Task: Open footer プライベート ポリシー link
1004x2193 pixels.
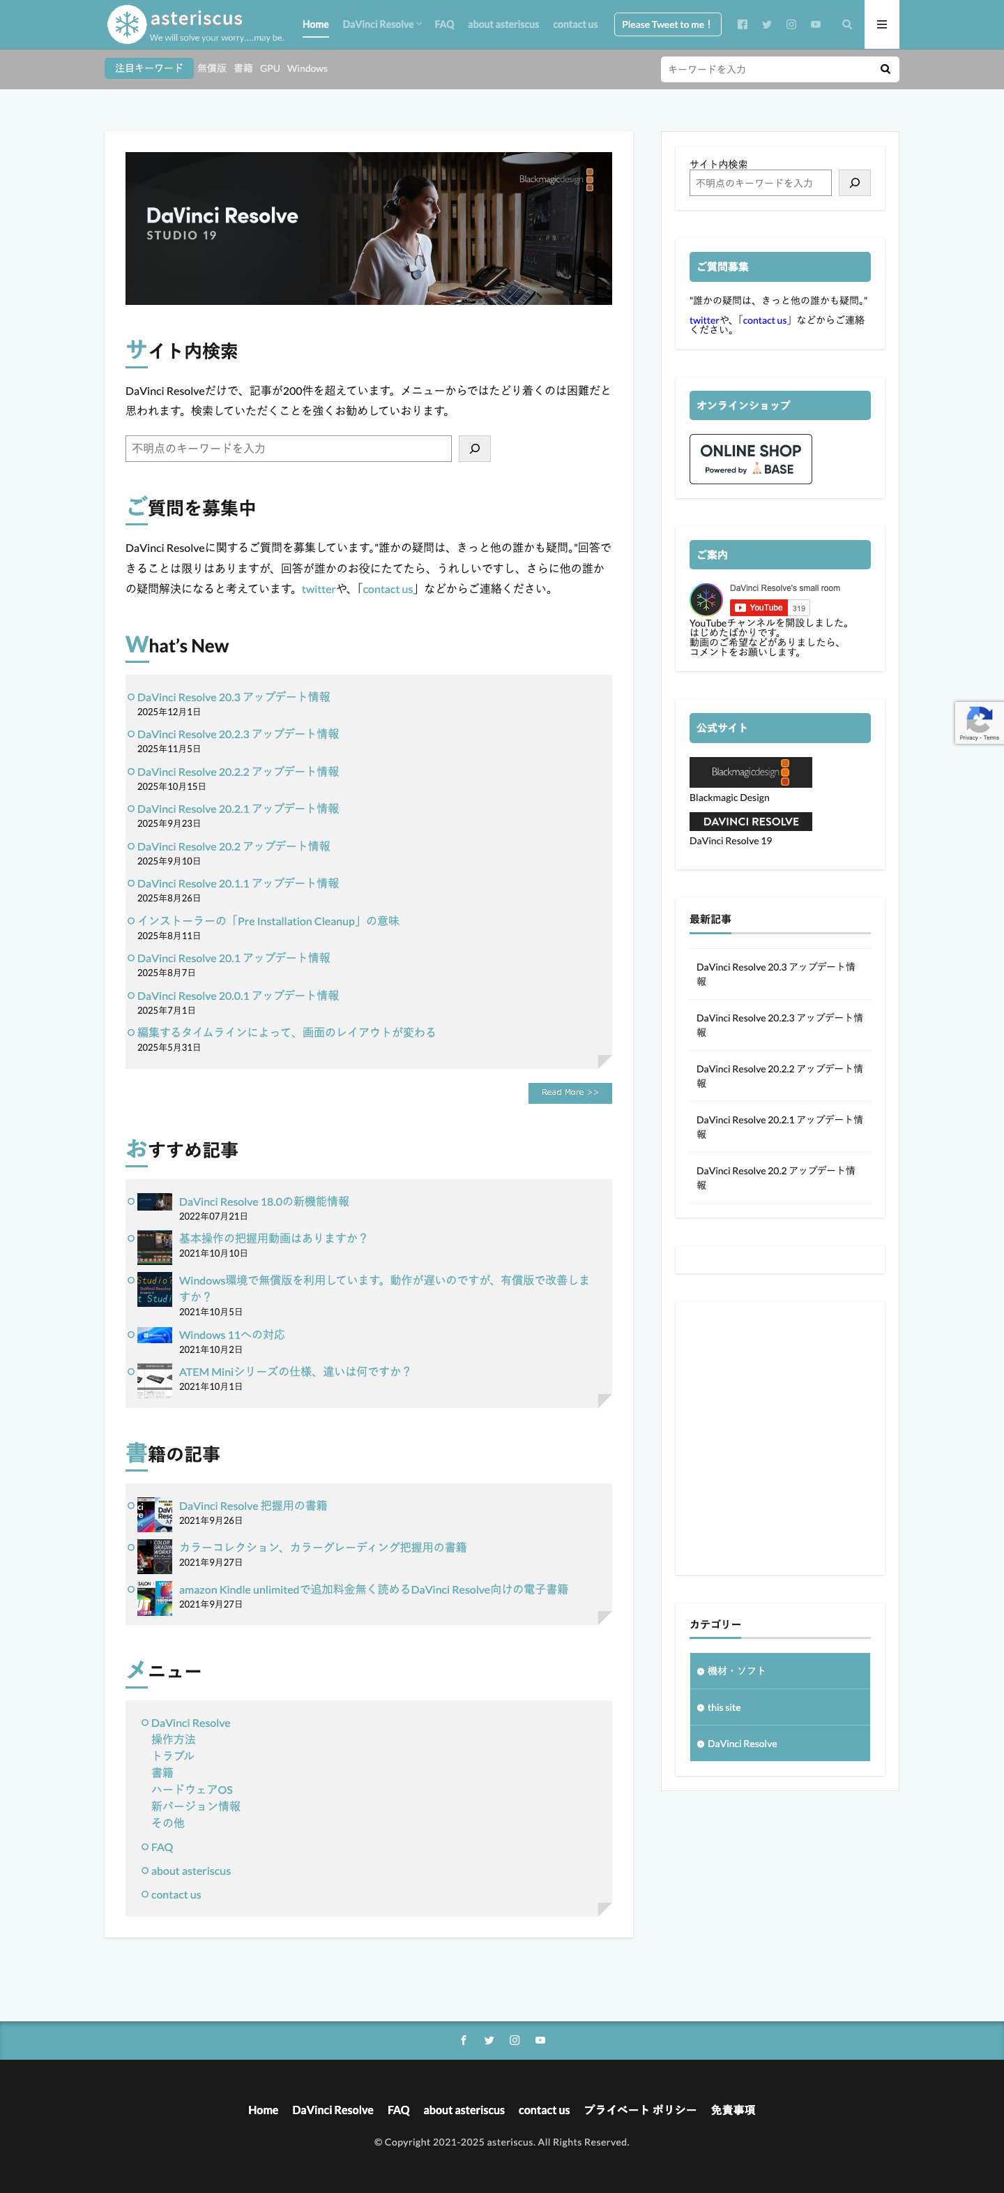Action: (640, 2111)
